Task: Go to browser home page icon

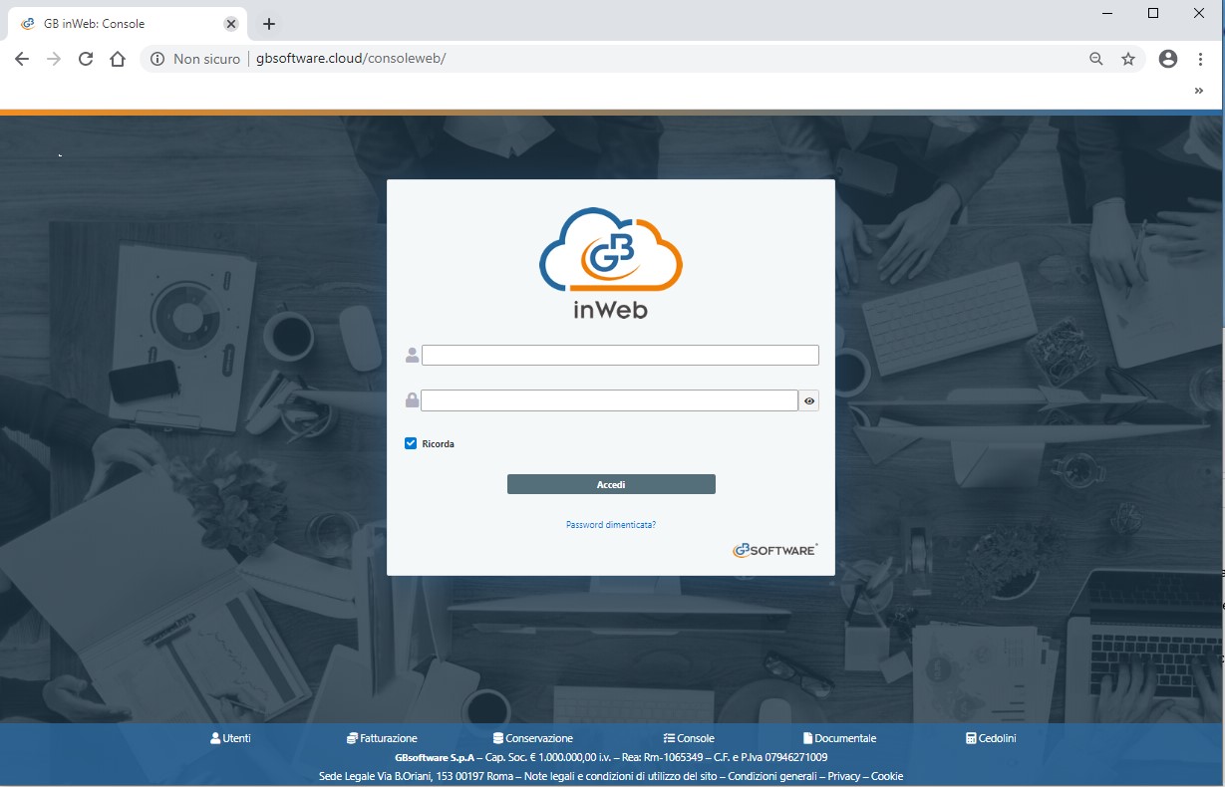Action: pos(118,59)
